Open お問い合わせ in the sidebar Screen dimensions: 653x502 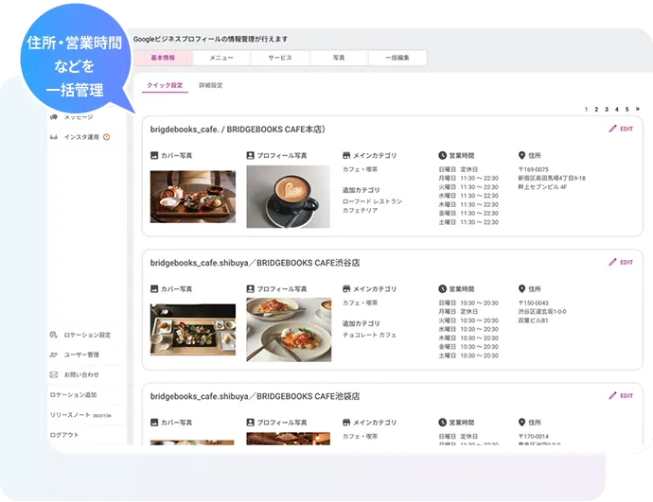click(75, 374)
